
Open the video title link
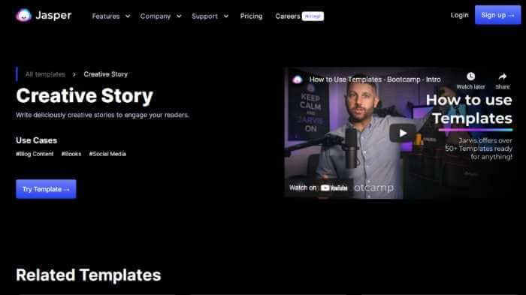point(375,80)
